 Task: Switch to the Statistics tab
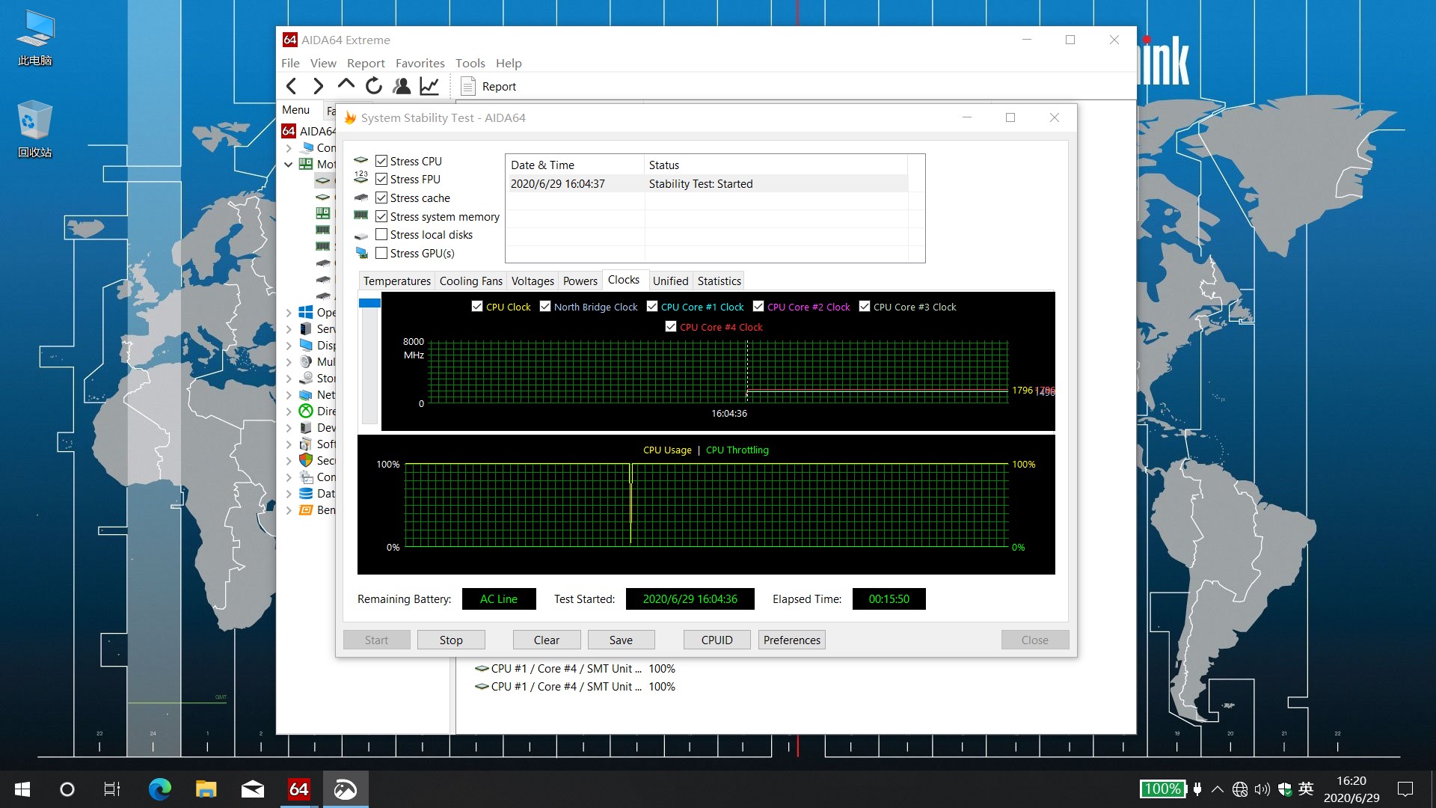719,281
